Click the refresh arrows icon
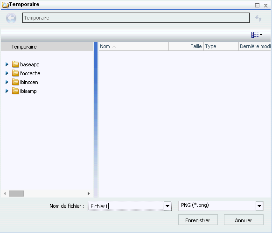Screen dimensions: 272x233 click(x=258, y=18)
